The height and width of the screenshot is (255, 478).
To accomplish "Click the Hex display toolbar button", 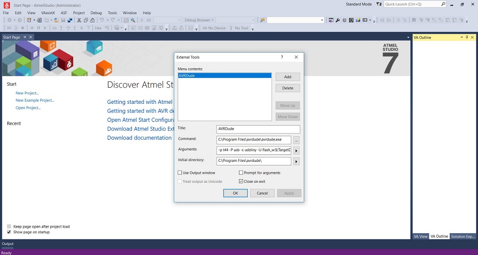I will click(x=98, y=28).
